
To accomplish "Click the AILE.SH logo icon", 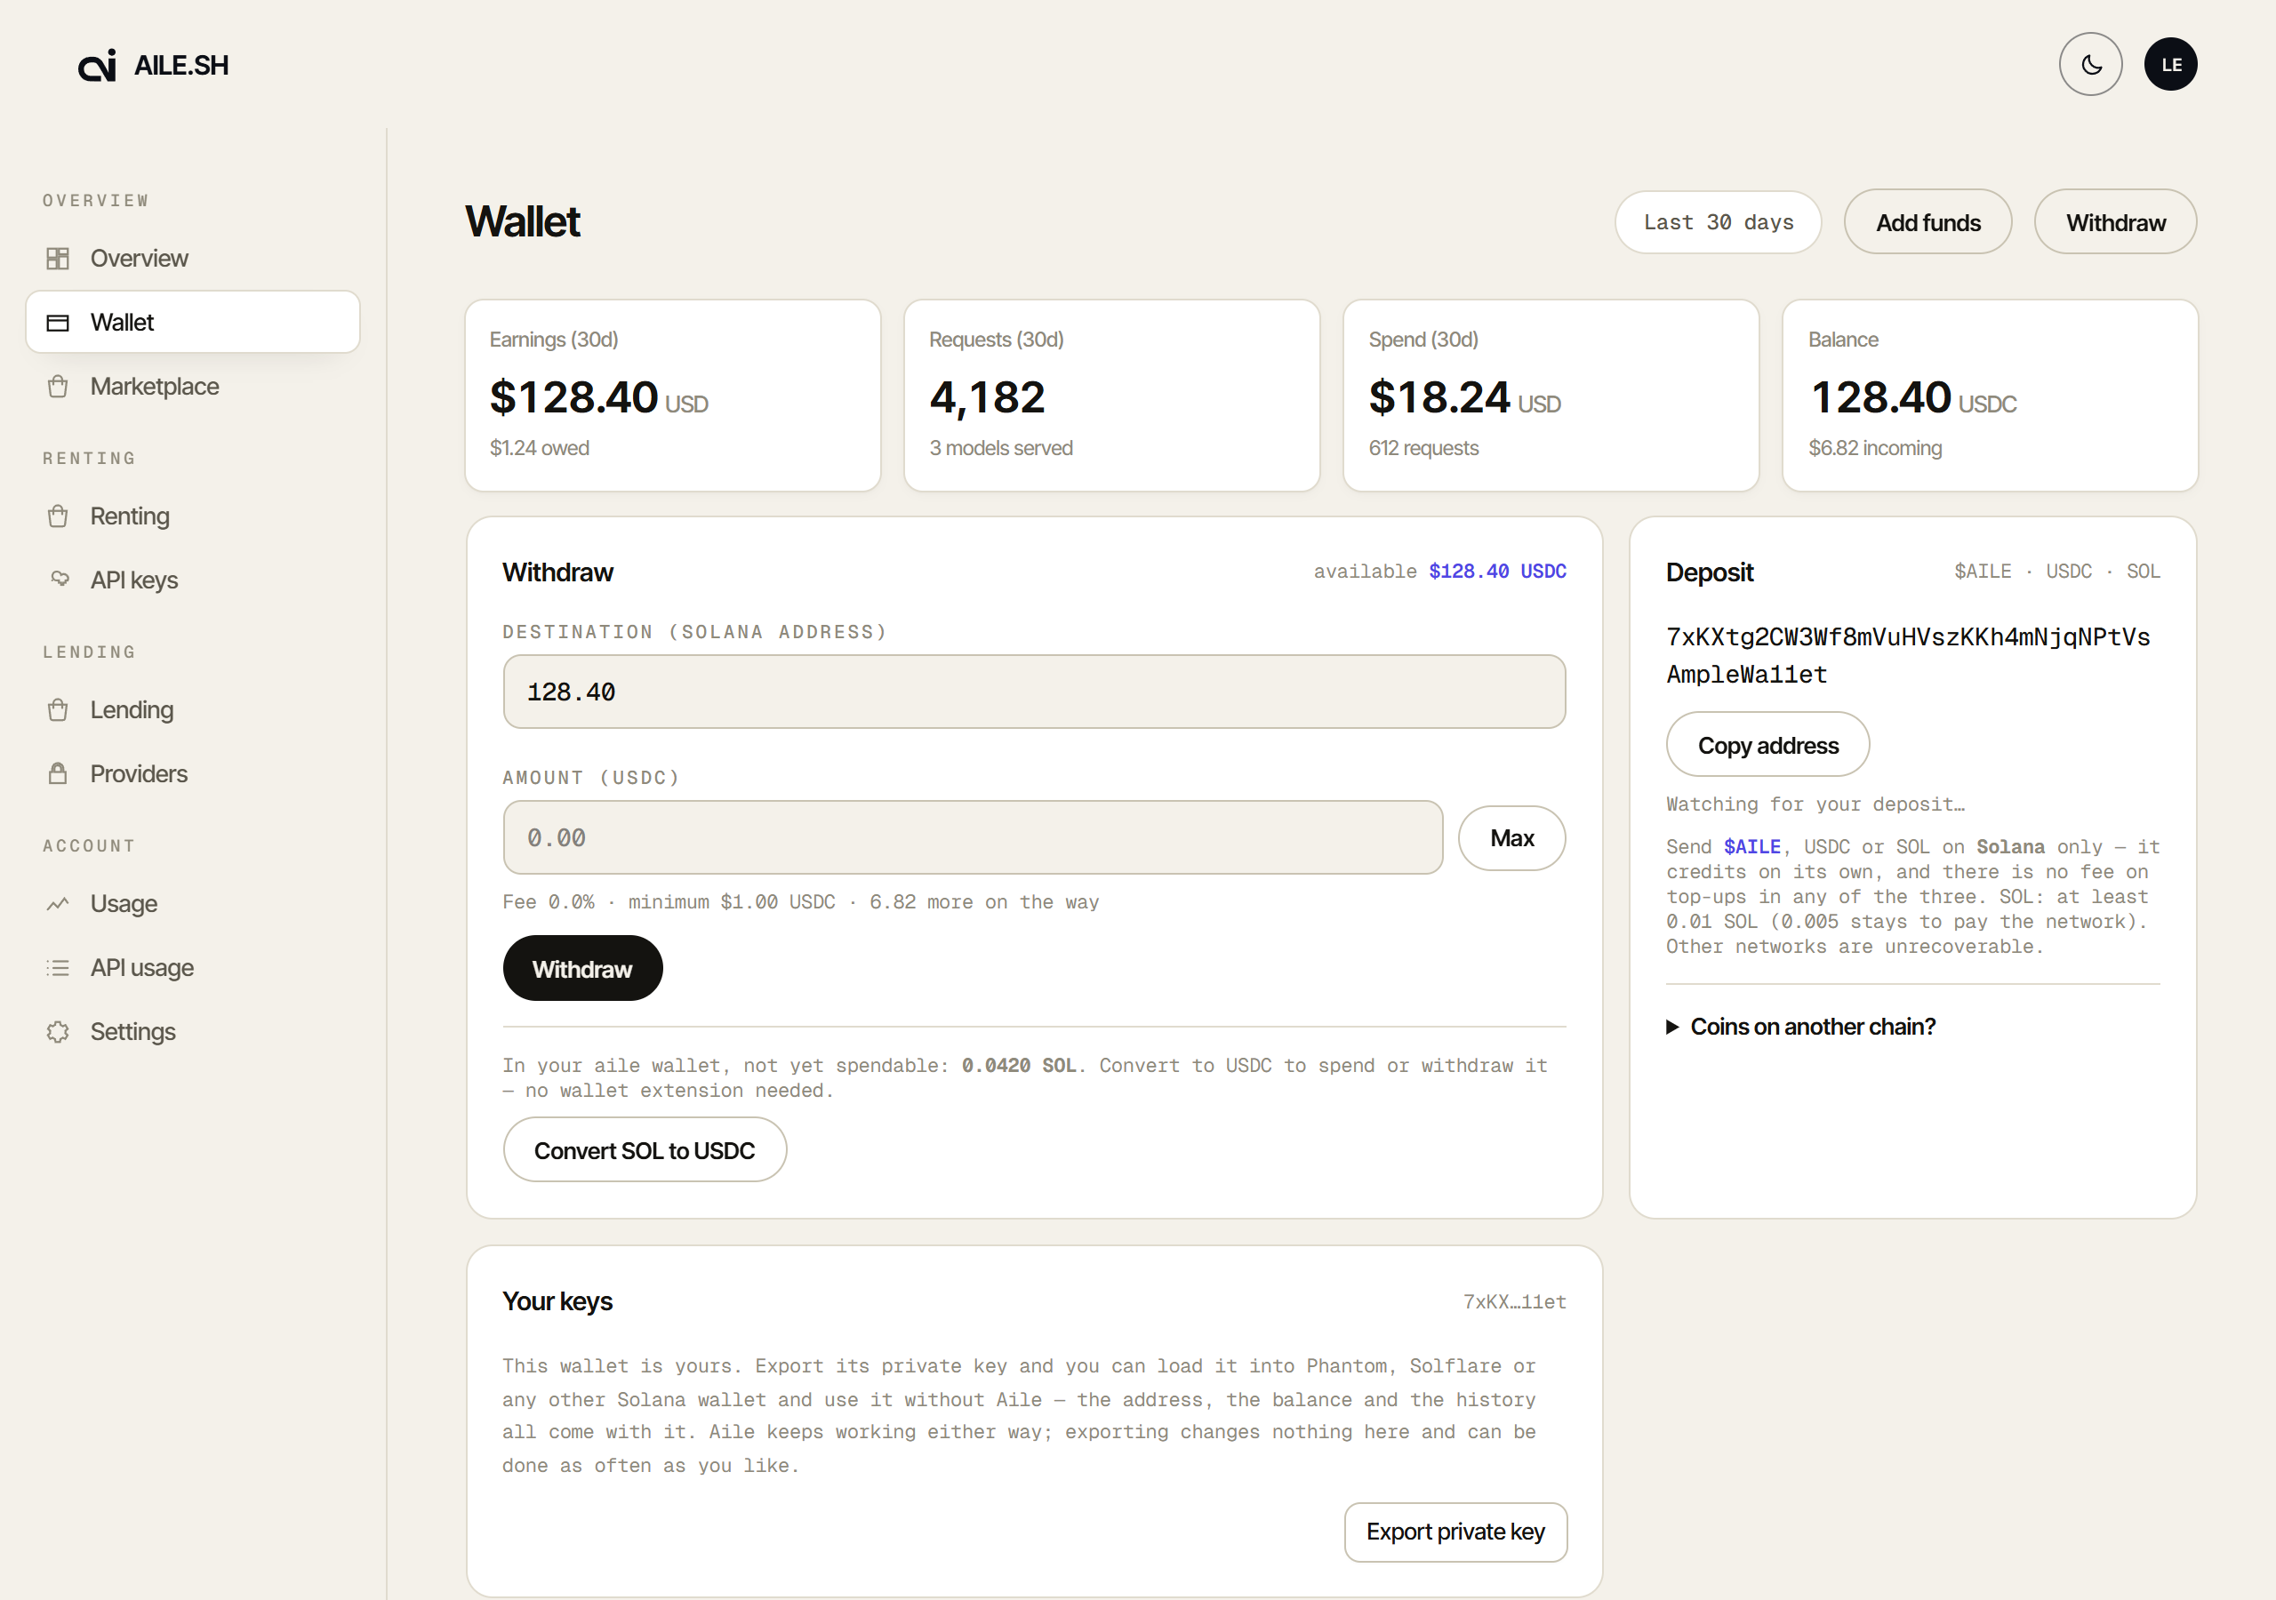I will click(97, 66).
